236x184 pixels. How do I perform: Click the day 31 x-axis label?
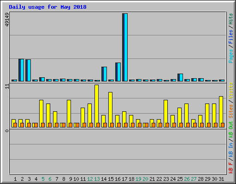pos(221,179)
